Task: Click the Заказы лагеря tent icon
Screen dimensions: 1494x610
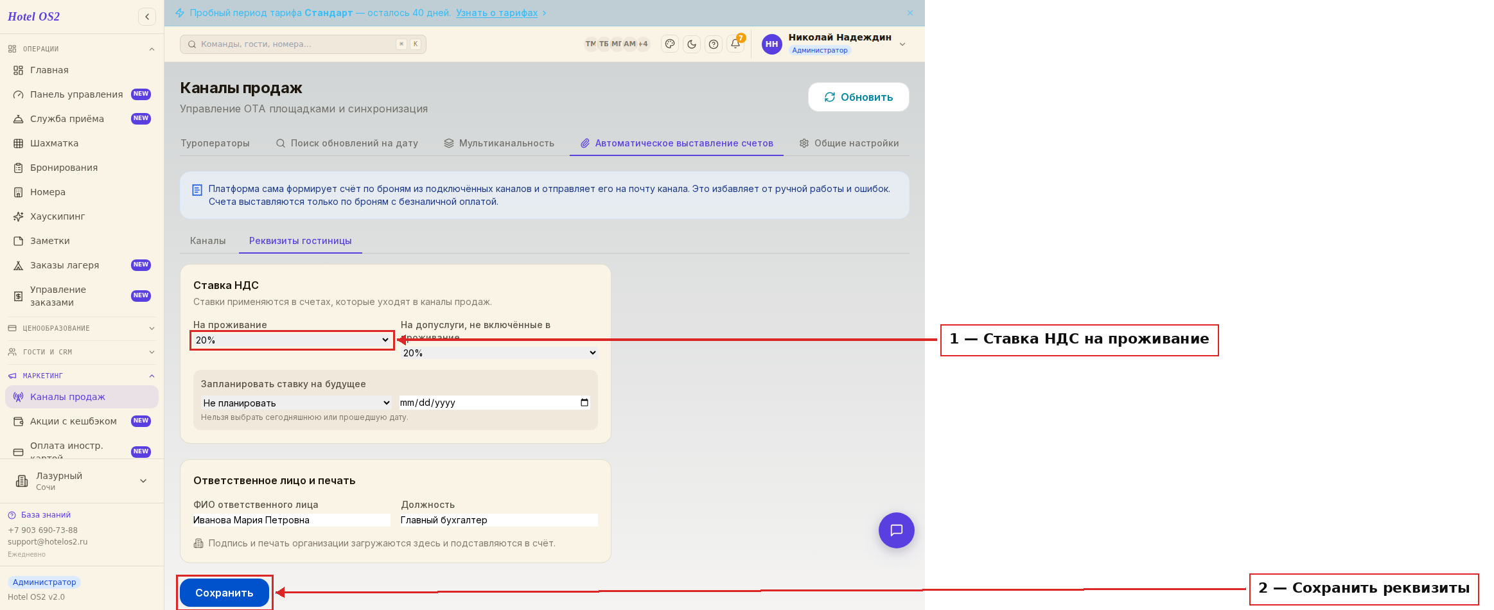Action: coord(19,265)
